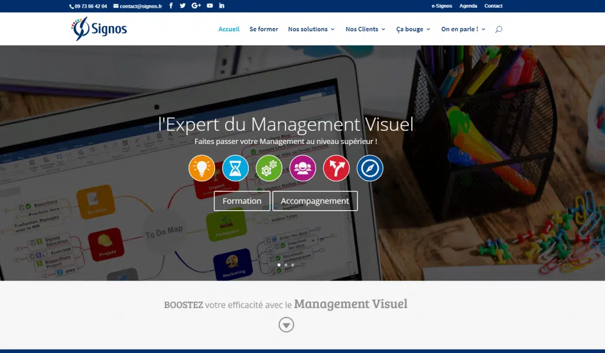Select the first slider pagination dot
Image resolution: width=605 pixels, height=353 pixels.
click(x=279, y=265)
